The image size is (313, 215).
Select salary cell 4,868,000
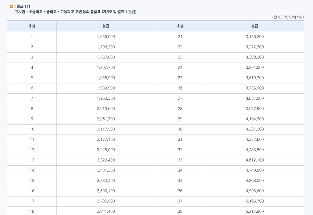254,181
